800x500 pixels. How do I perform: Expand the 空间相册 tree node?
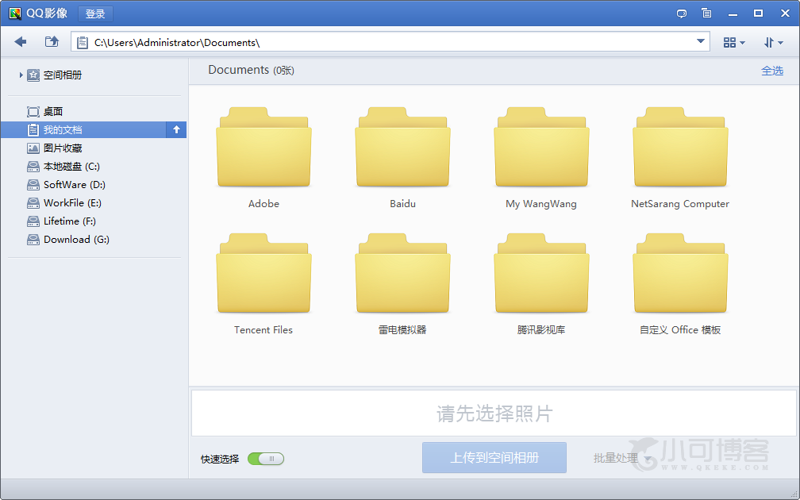tap(21, 75)
